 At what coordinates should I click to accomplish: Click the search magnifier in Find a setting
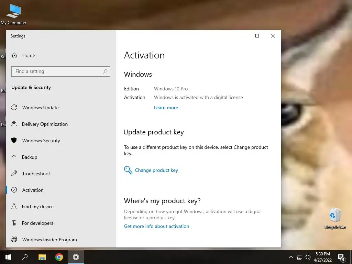click(x=105, y=71)
